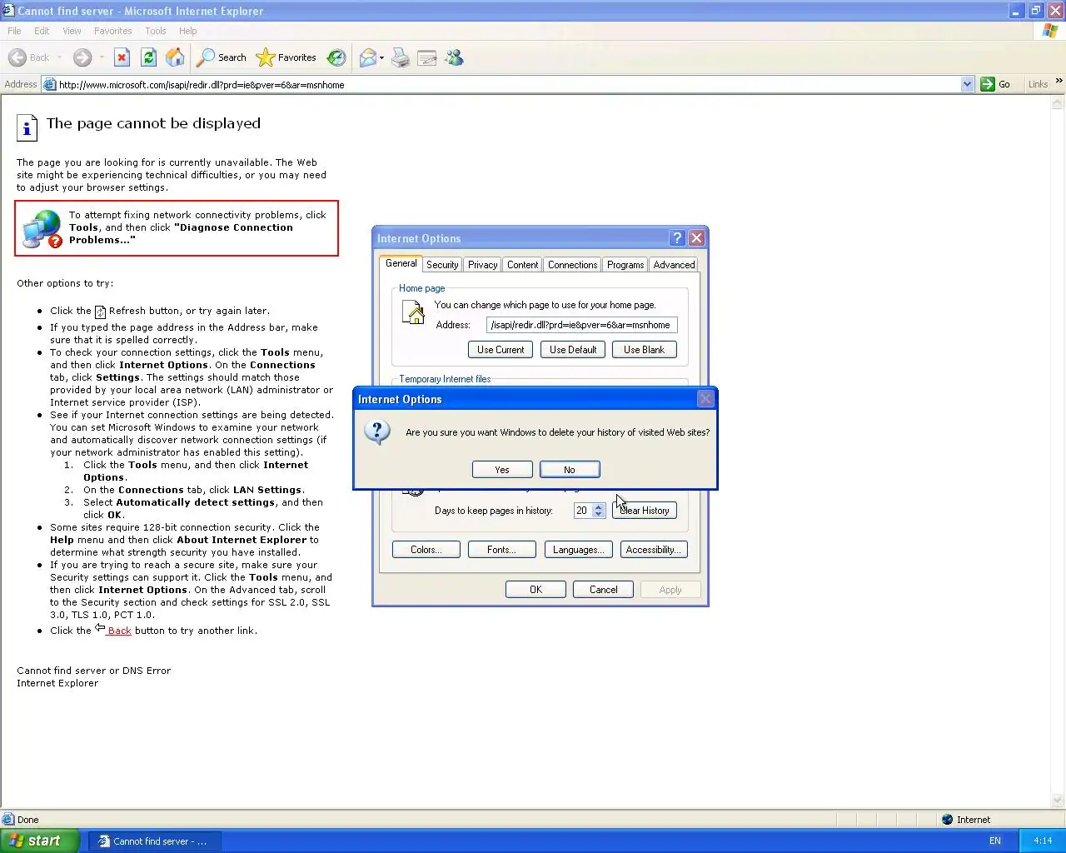Click the browser Address URL field

click(508, 84)
